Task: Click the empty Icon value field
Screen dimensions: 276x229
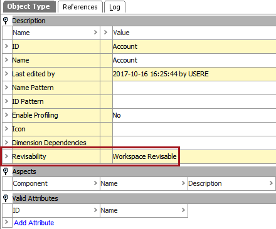Action: [x=194, y=129]
